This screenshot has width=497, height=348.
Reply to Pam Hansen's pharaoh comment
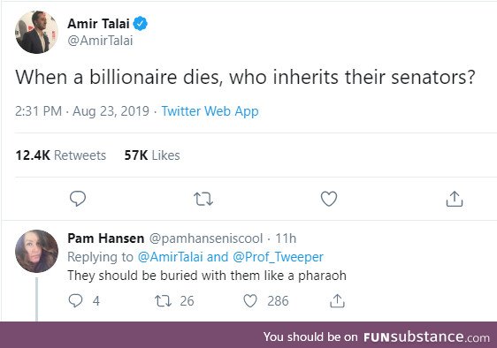[x=75, y=300]
